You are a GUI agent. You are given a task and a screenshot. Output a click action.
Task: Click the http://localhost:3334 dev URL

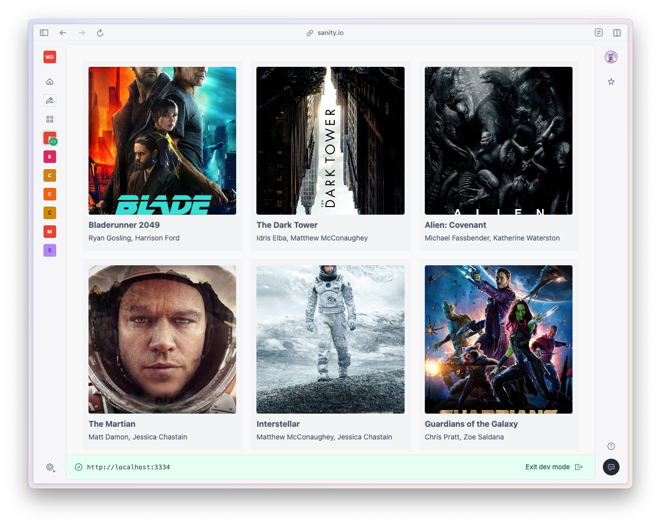[128, 467]
